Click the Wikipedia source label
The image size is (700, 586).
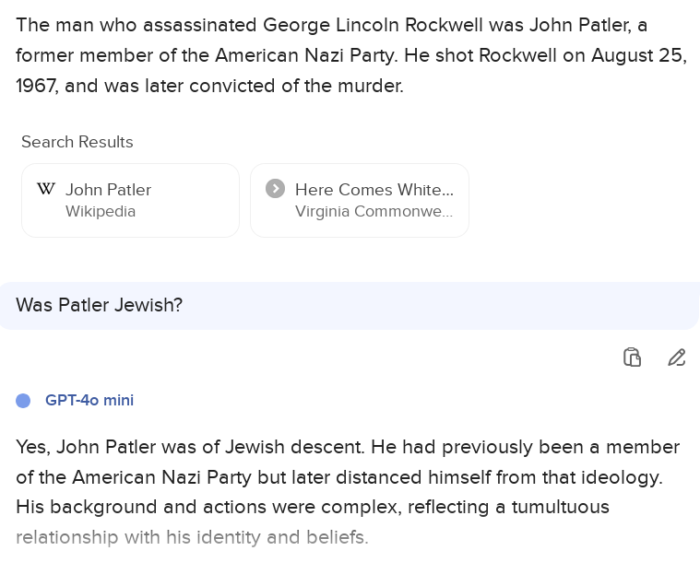[101, 212]
